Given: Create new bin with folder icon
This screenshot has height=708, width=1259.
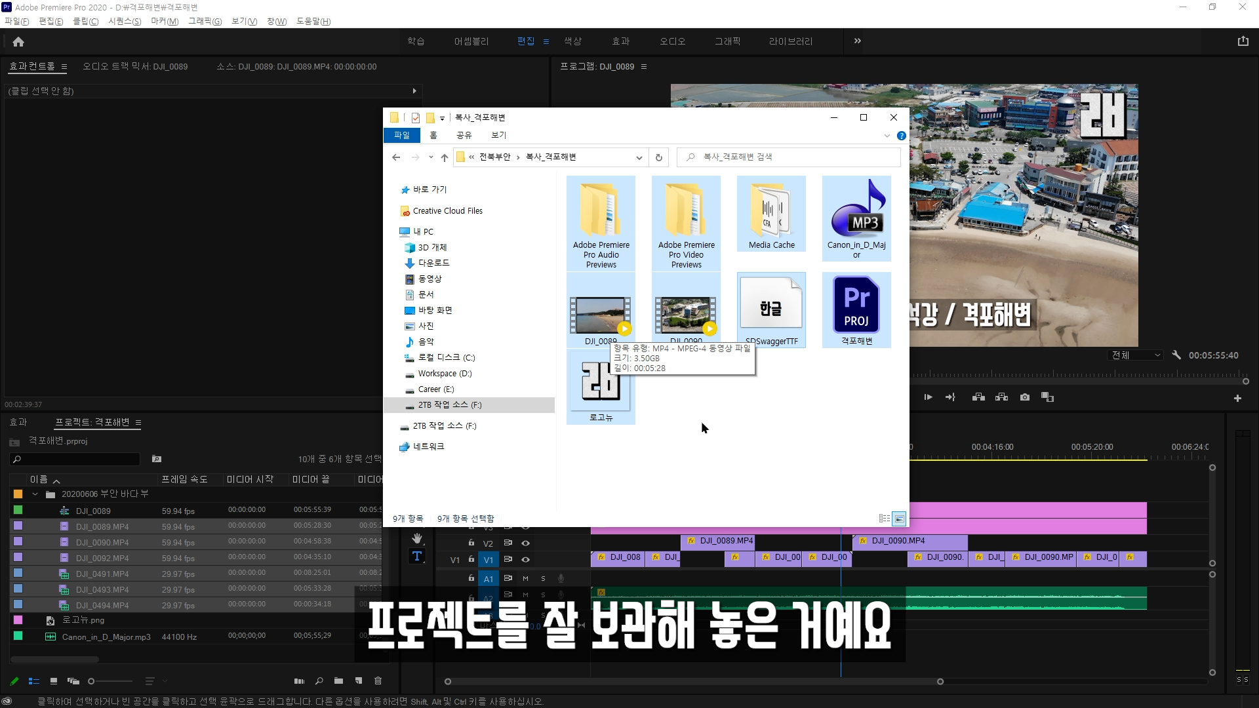Looking at the screenshot, I should pyautogui.click(x=338, y=681).
